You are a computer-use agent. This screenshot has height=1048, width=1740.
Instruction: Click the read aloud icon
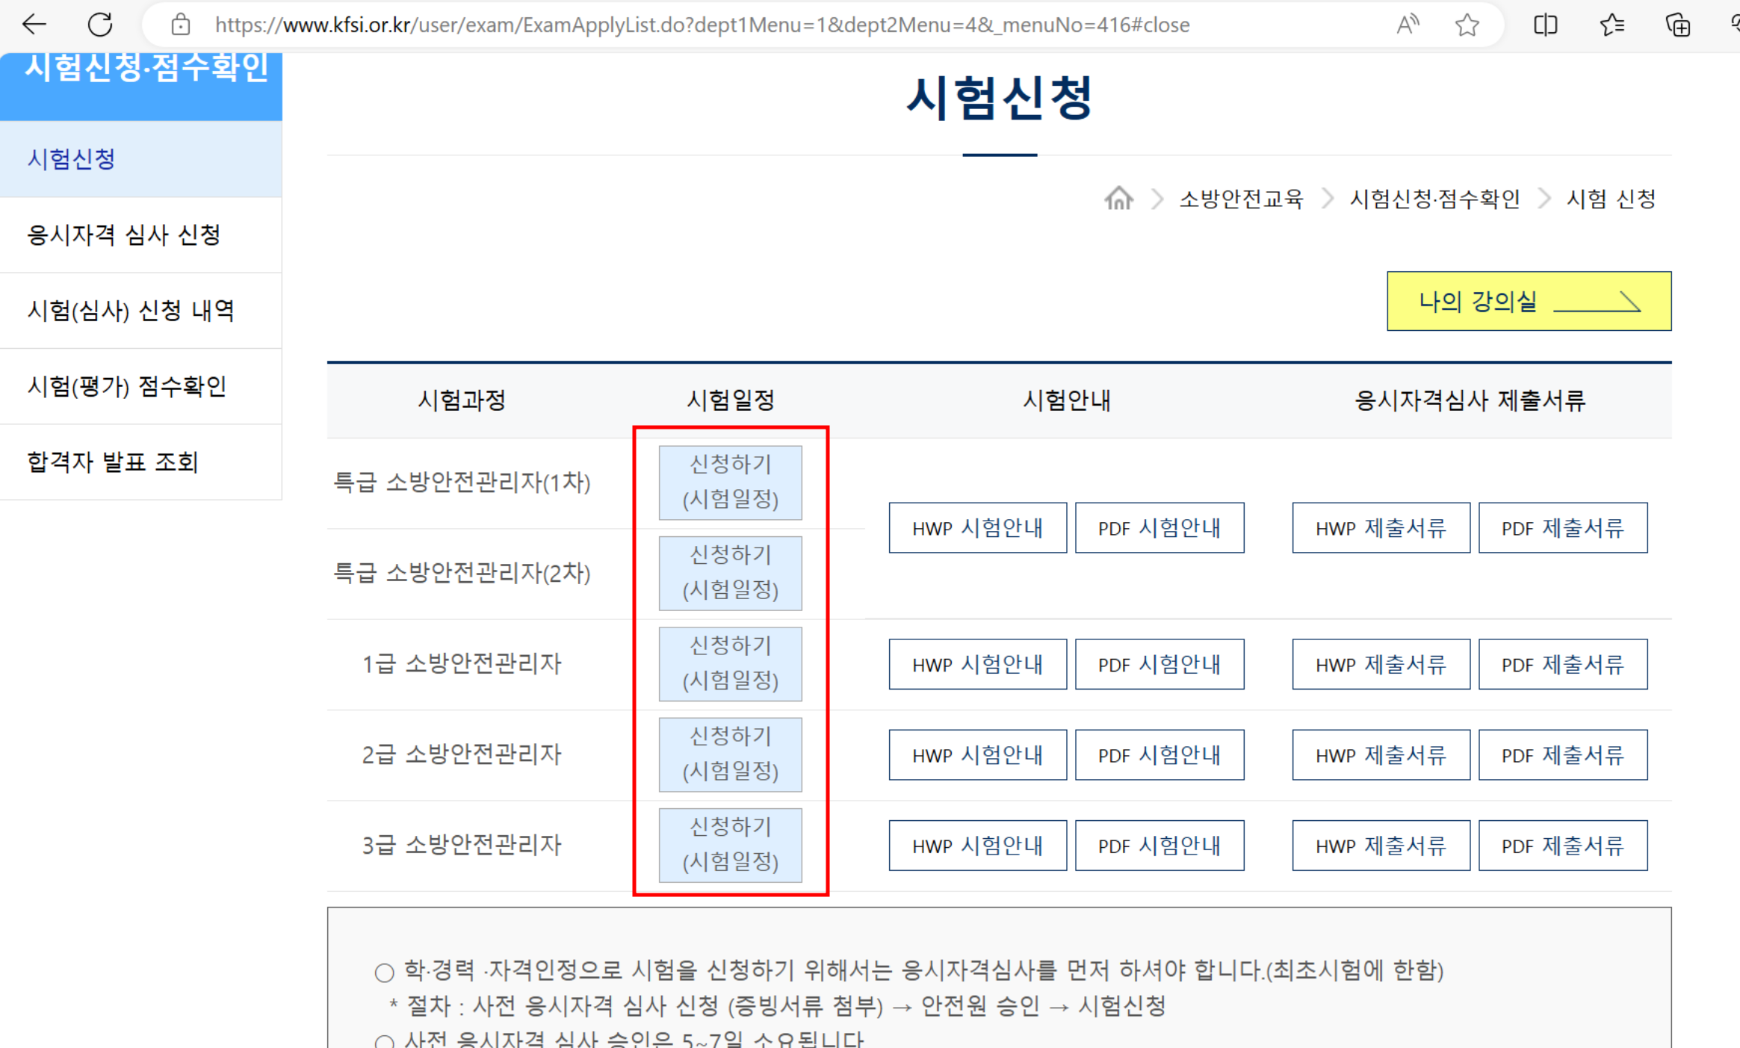(1407, 25)
